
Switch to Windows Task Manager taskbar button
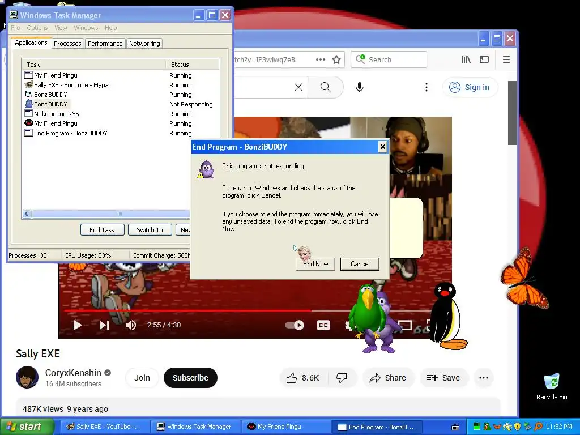[195, 427]
